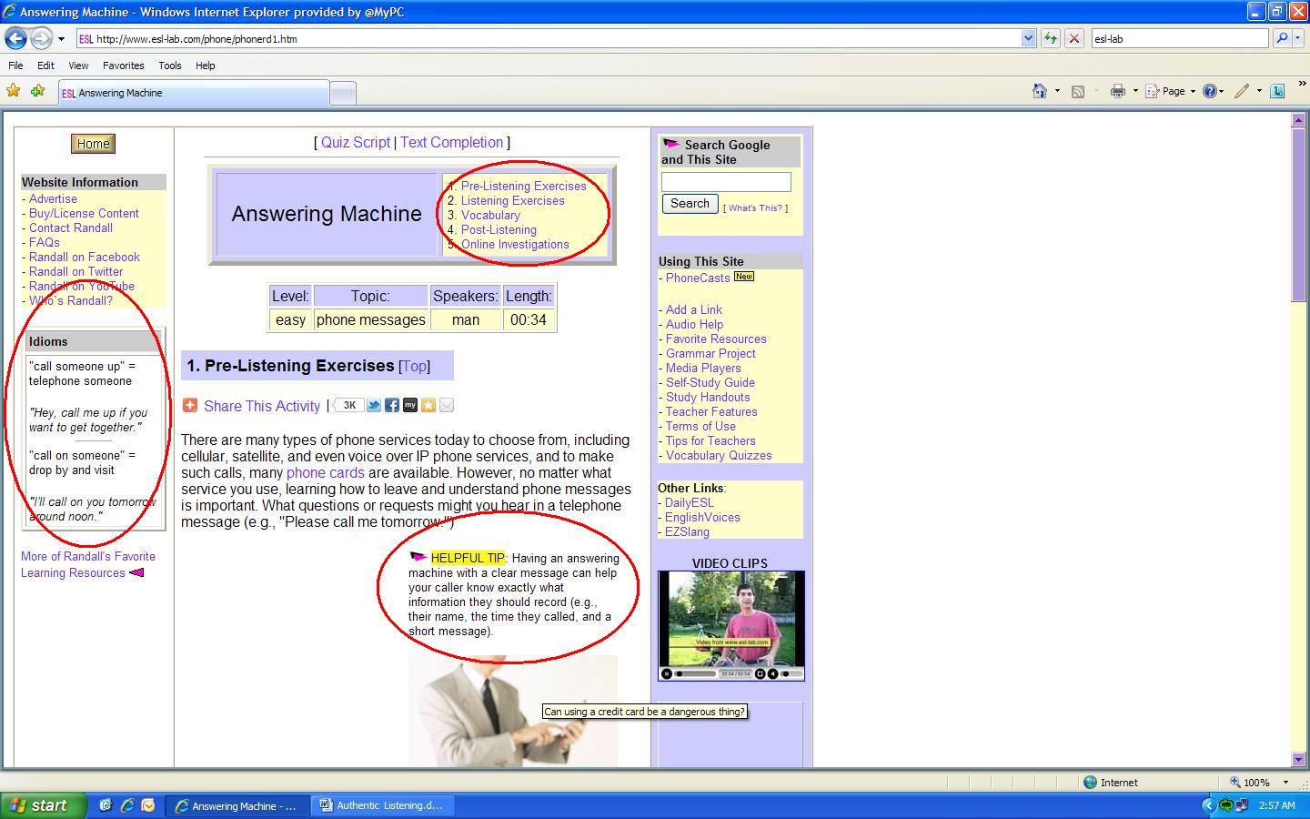
Task: Open the Online Investigations link
Action: 515,244
